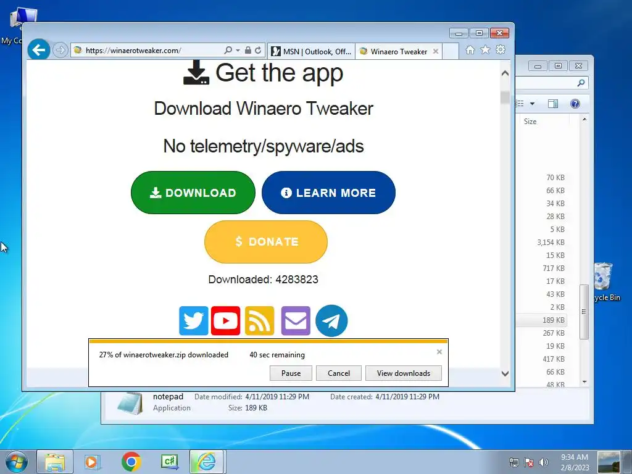Click the Explorer scrollbar up arrow

click(584, 119)
